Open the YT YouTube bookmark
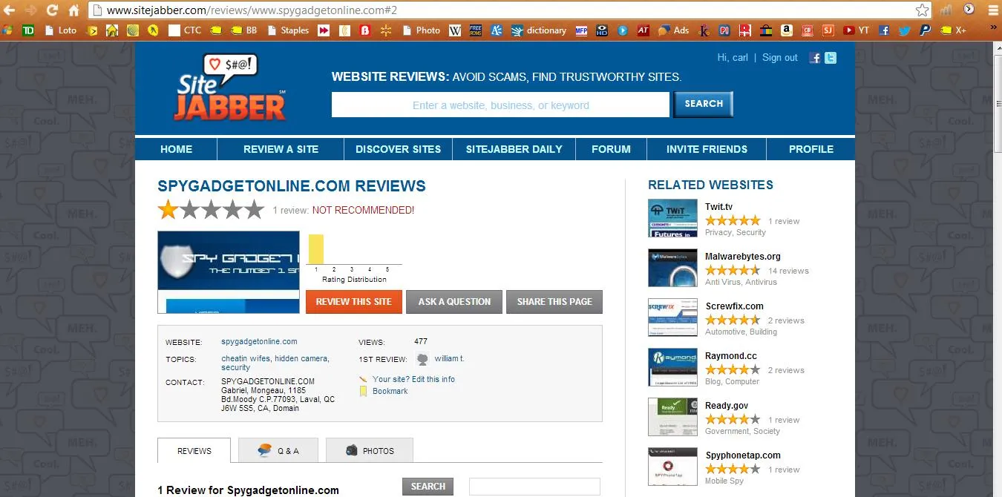 point(856,30)
